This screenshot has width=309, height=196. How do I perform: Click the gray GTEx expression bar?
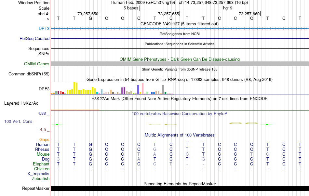(x=163, y=90)
